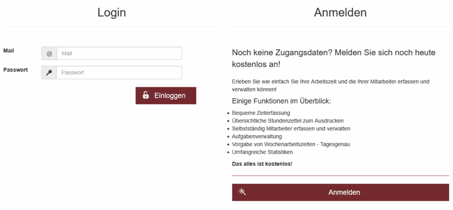Click 'Übersichtliche Stundenzettel zum Ausdrucken' list item

click(x=288, y=121)
